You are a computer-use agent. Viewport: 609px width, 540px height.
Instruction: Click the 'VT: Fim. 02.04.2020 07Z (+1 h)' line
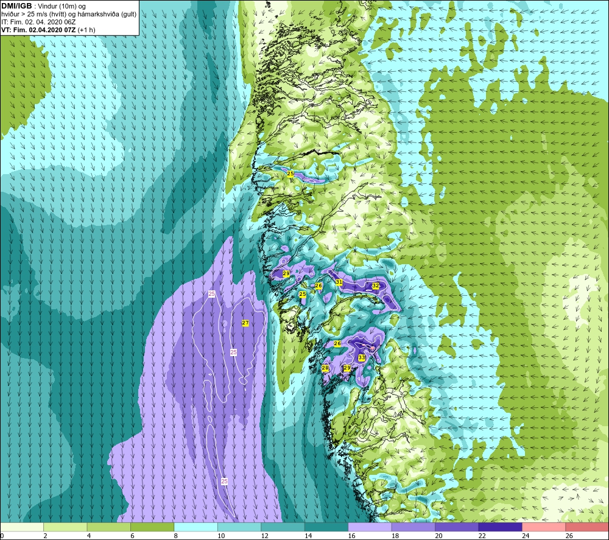tap(48, 29)
